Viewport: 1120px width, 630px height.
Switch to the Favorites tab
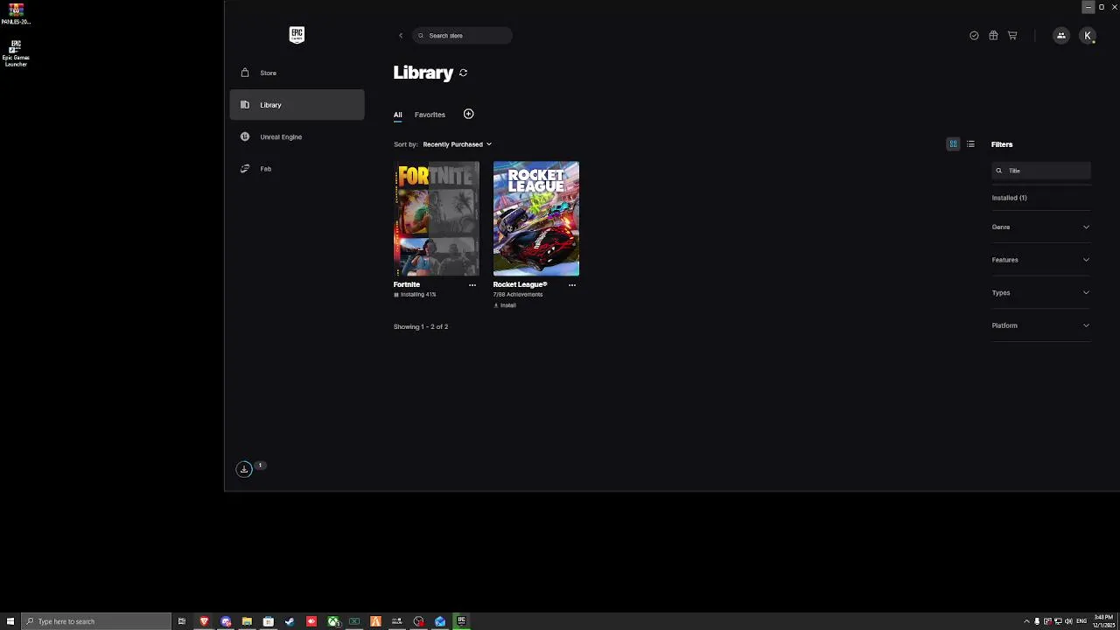tap(430, 115)
